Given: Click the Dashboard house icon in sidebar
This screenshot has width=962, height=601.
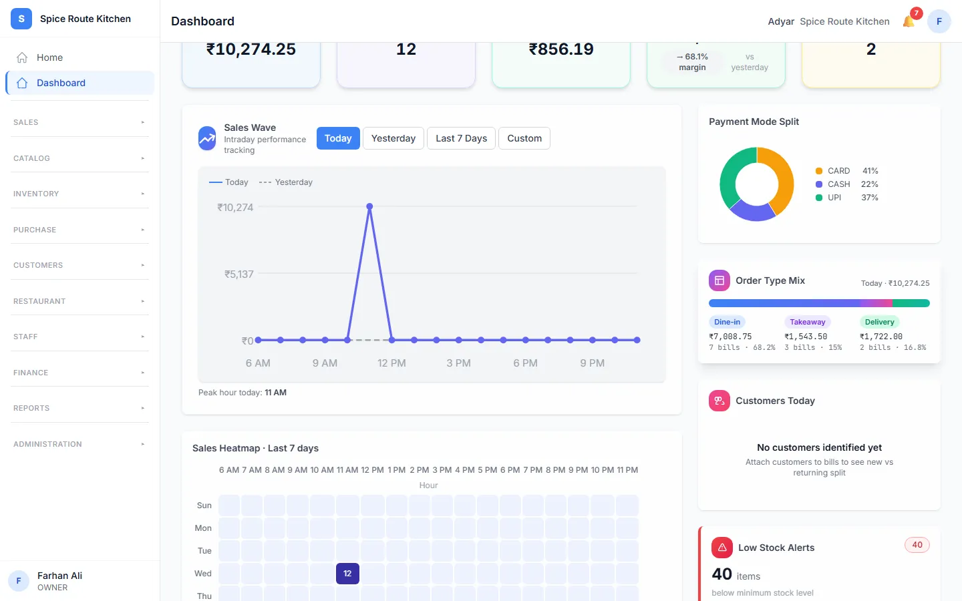Looking at the screenshot, I should pyautogui.click(x=22, y=83).
